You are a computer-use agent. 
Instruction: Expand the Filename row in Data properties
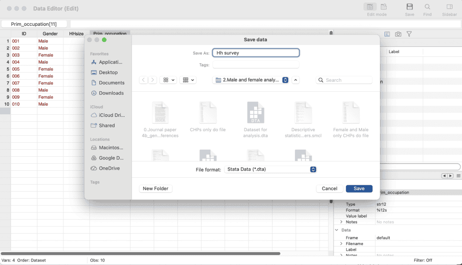pos(341,244)
